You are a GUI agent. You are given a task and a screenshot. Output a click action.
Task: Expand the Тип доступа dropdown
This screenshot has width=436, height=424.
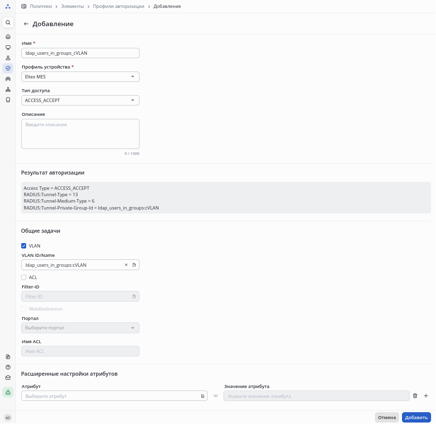(80, 100)
